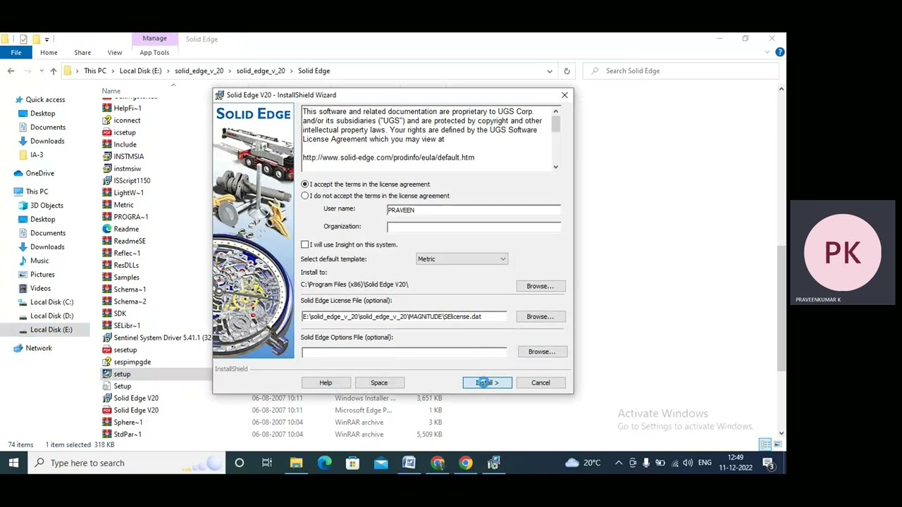Select the ReadmeSE file
Image resolution: width=902 pixels, height=507 pixels.
[129, 241]
